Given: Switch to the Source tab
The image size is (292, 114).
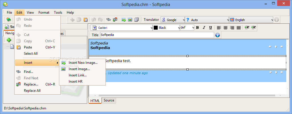Looking at the screenshot, I should [109, 100].
